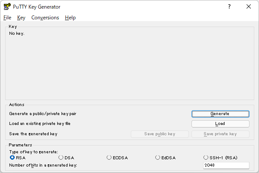Select the DSA key type
This screenshot has width=259, height=173.
coord(66,158)
